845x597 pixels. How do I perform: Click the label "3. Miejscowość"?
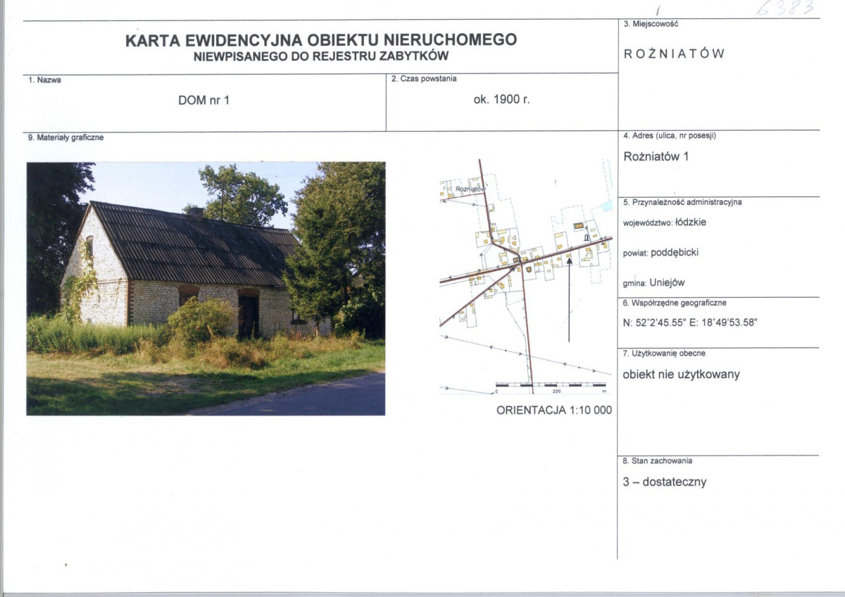651,24
